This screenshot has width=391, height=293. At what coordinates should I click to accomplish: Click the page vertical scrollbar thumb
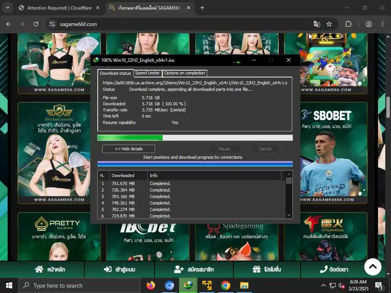click(388, 107)
